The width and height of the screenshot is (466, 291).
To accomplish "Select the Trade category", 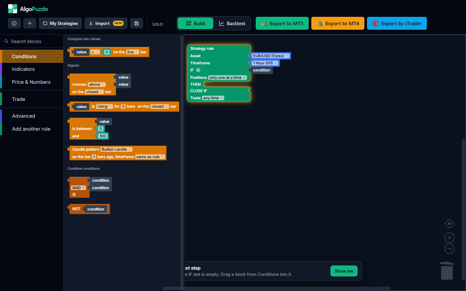I will pyautogui.click(x=32, y=99).
